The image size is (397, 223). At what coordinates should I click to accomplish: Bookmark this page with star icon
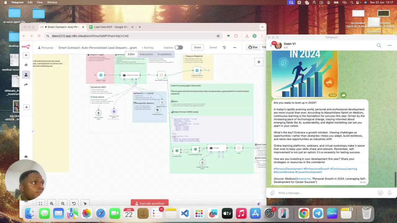(x=218, y=36)
